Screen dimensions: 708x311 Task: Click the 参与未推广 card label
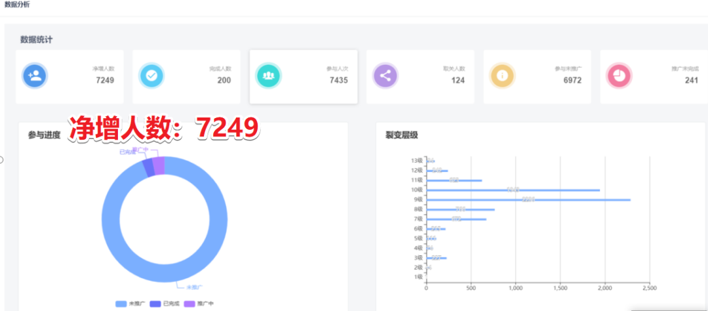tap(568, 69)
